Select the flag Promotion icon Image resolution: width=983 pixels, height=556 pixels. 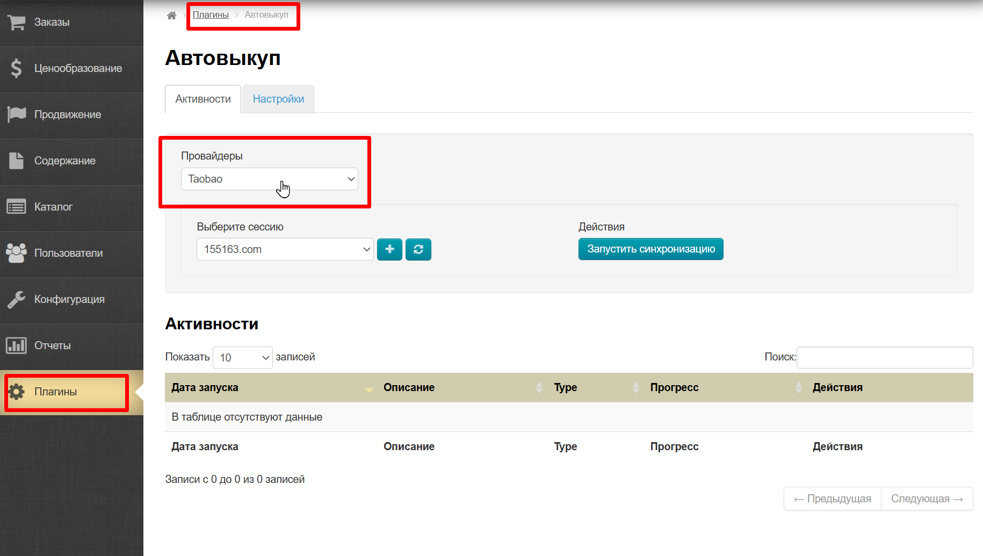click(17, 114)
